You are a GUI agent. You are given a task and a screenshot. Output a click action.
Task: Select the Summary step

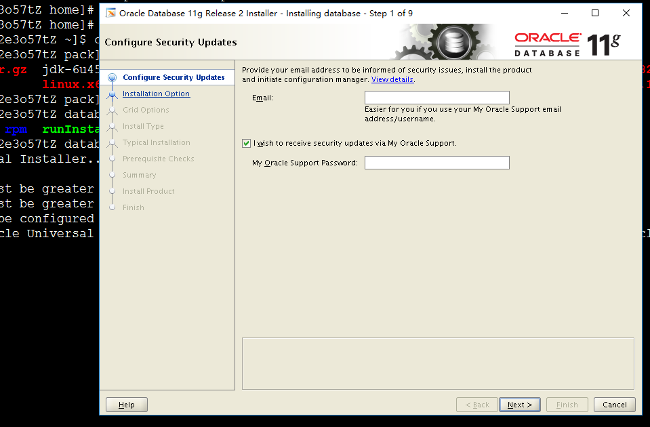click(140, 175)
